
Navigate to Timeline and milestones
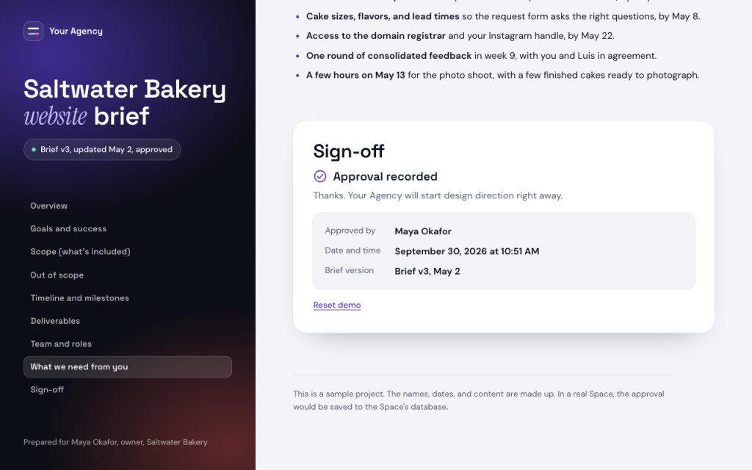(x=79, y=298)
